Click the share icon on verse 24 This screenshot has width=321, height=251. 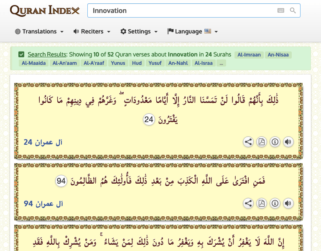[248, 142]
